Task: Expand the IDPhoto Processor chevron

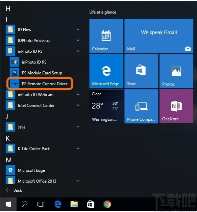Action: [78, 40]
